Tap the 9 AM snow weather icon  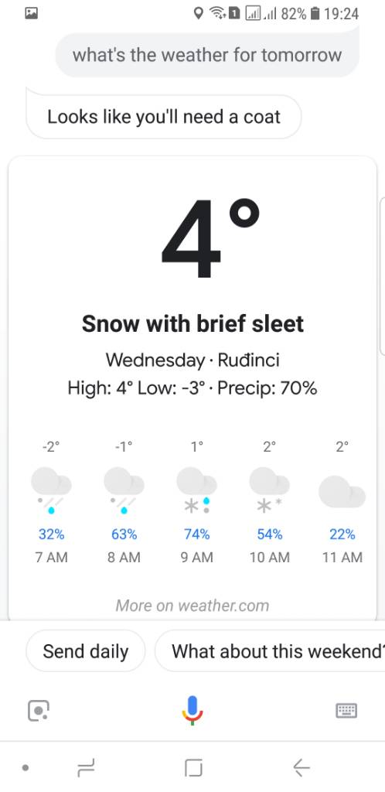coord(197,490)
